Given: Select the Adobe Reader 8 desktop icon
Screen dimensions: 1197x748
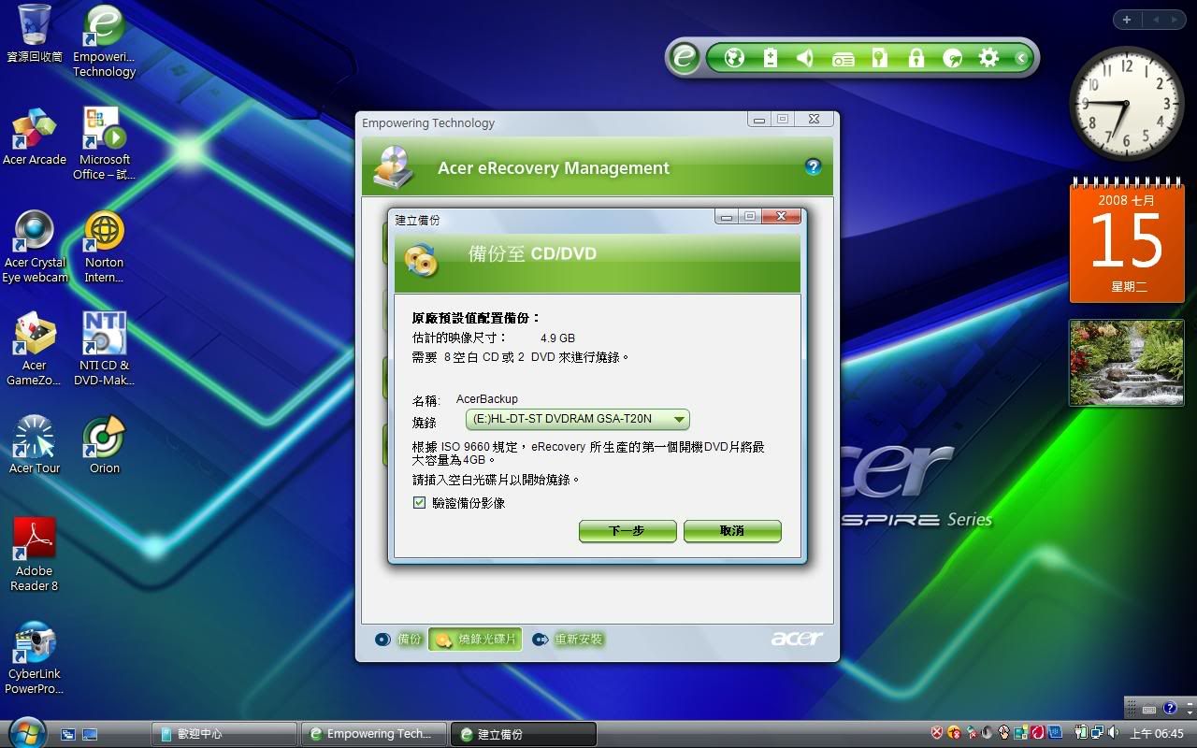Looking at the screenshot, I should 35,555.
